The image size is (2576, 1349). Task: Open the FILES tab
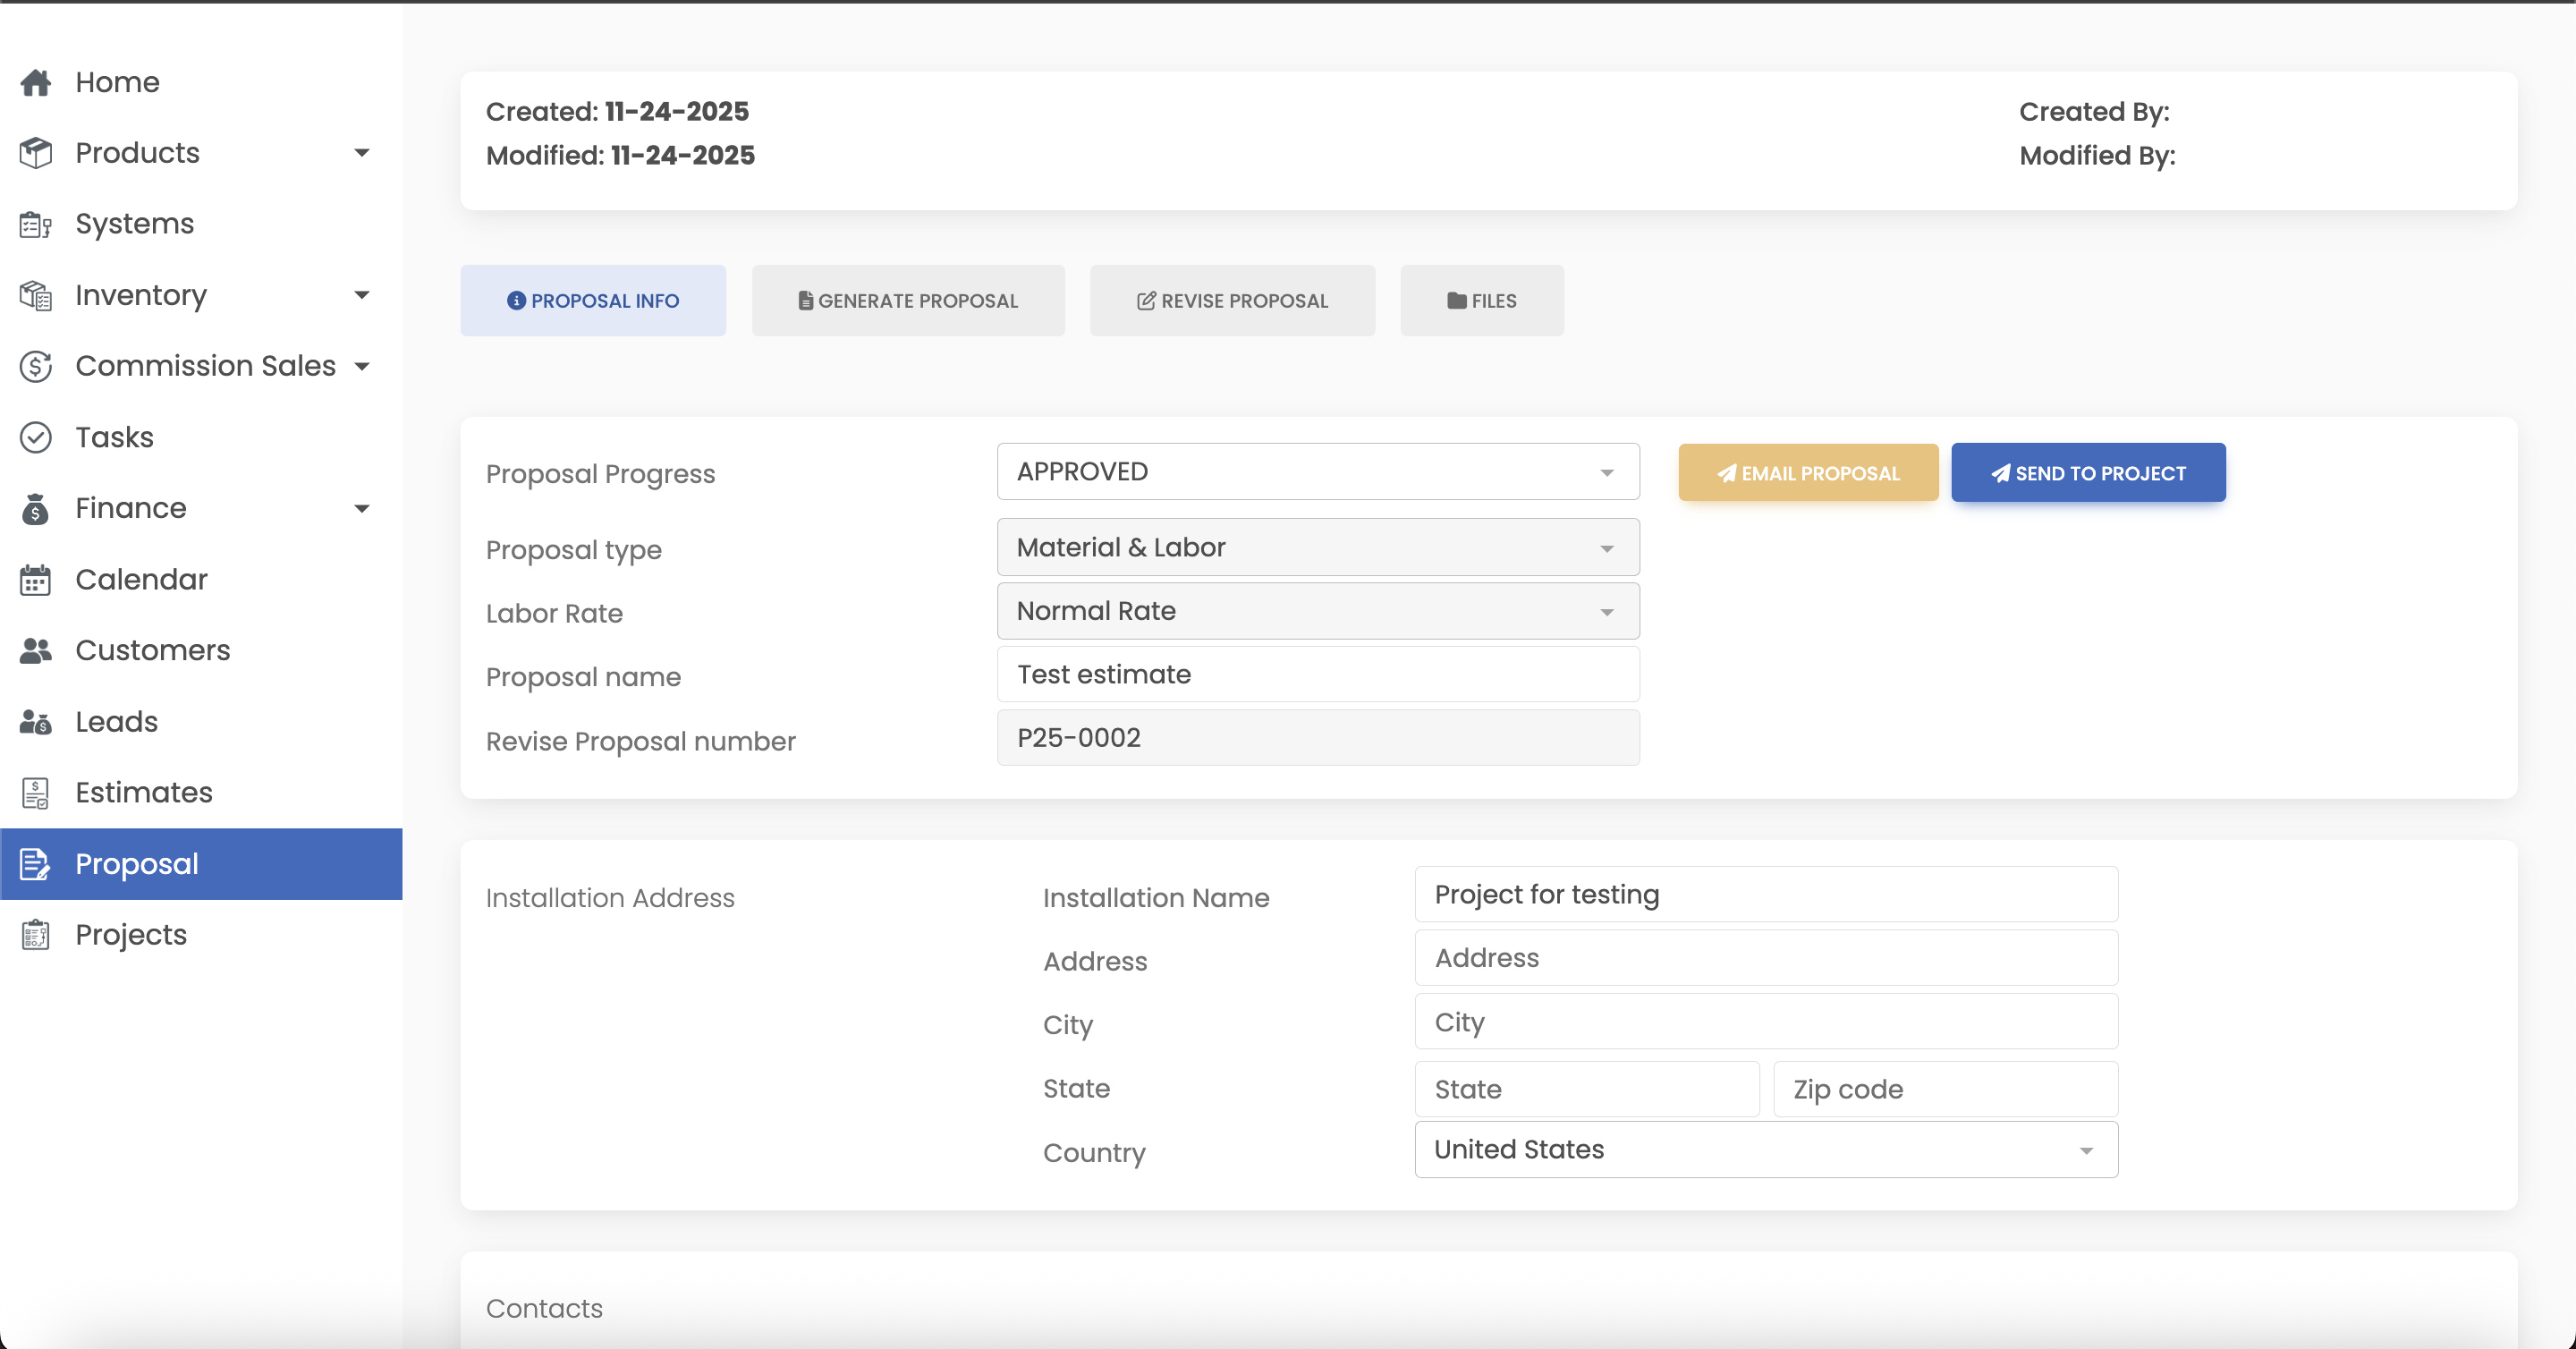(x=1481, y=300)
